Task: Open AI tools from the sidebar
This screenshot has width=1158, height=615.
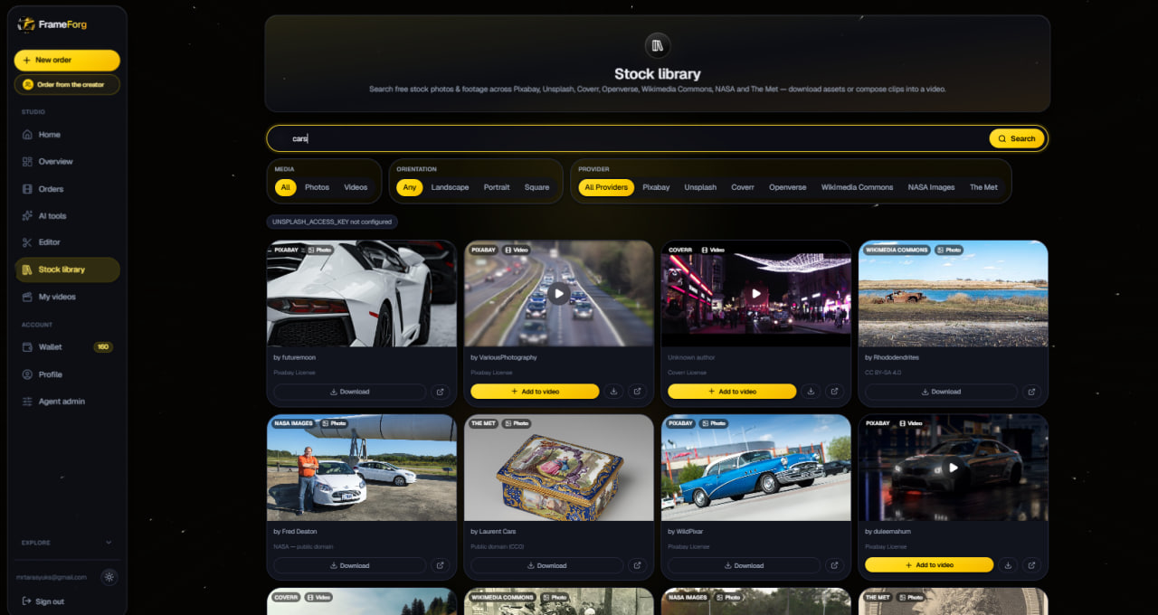Action: pyautogui.click(x=67, y=216)
